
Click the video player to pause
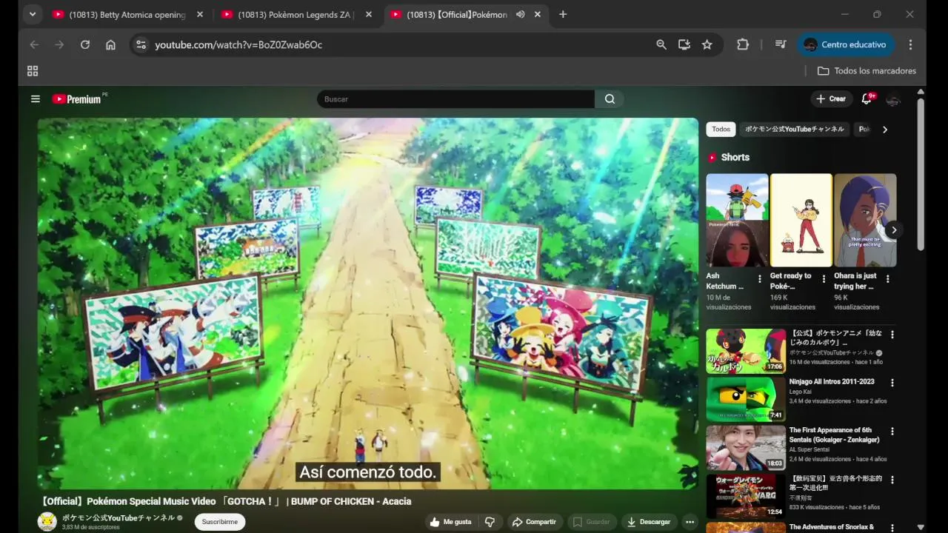click(x=368, y=304)
